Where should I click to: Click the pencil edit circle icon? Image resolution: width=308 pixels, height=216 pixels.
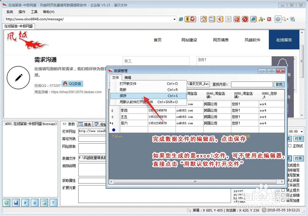pyautogui.click(x=18, y=78)
